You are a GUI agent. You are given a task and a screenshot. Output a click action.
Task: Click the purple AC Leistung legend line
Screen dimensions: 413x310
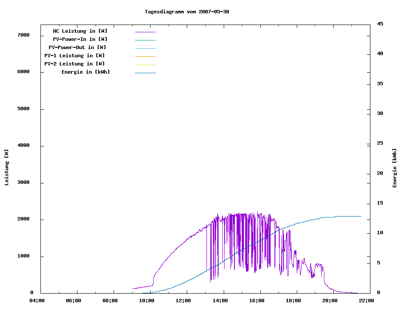[145, 32]
